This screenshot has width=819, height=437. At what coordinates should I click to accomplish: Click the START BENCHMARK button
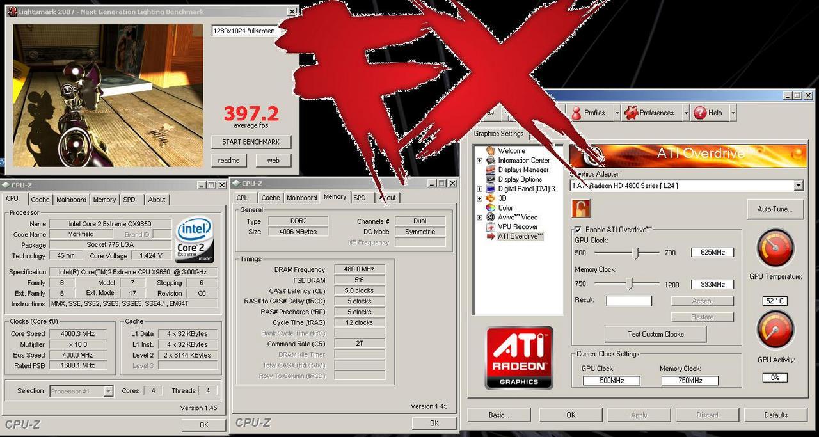point(251,142)
